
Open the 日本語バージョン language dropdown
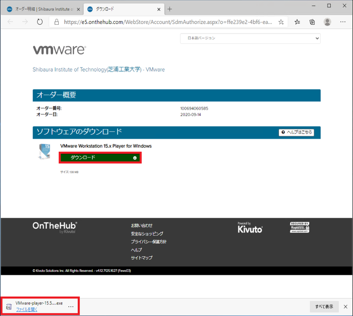tap(250, 38)
